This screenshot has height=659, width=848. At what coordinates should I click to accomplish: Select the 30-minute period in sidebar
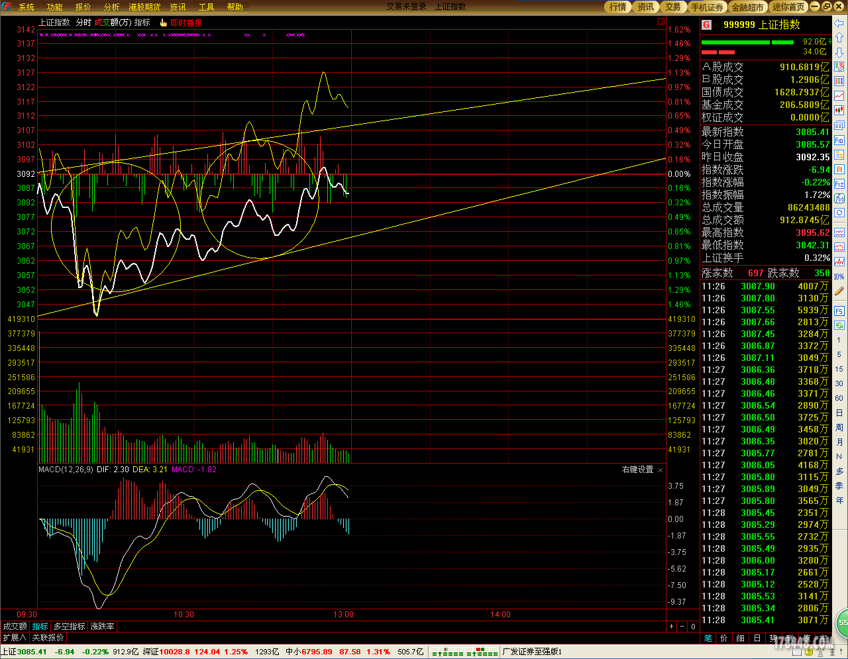[x=839, y=383]
